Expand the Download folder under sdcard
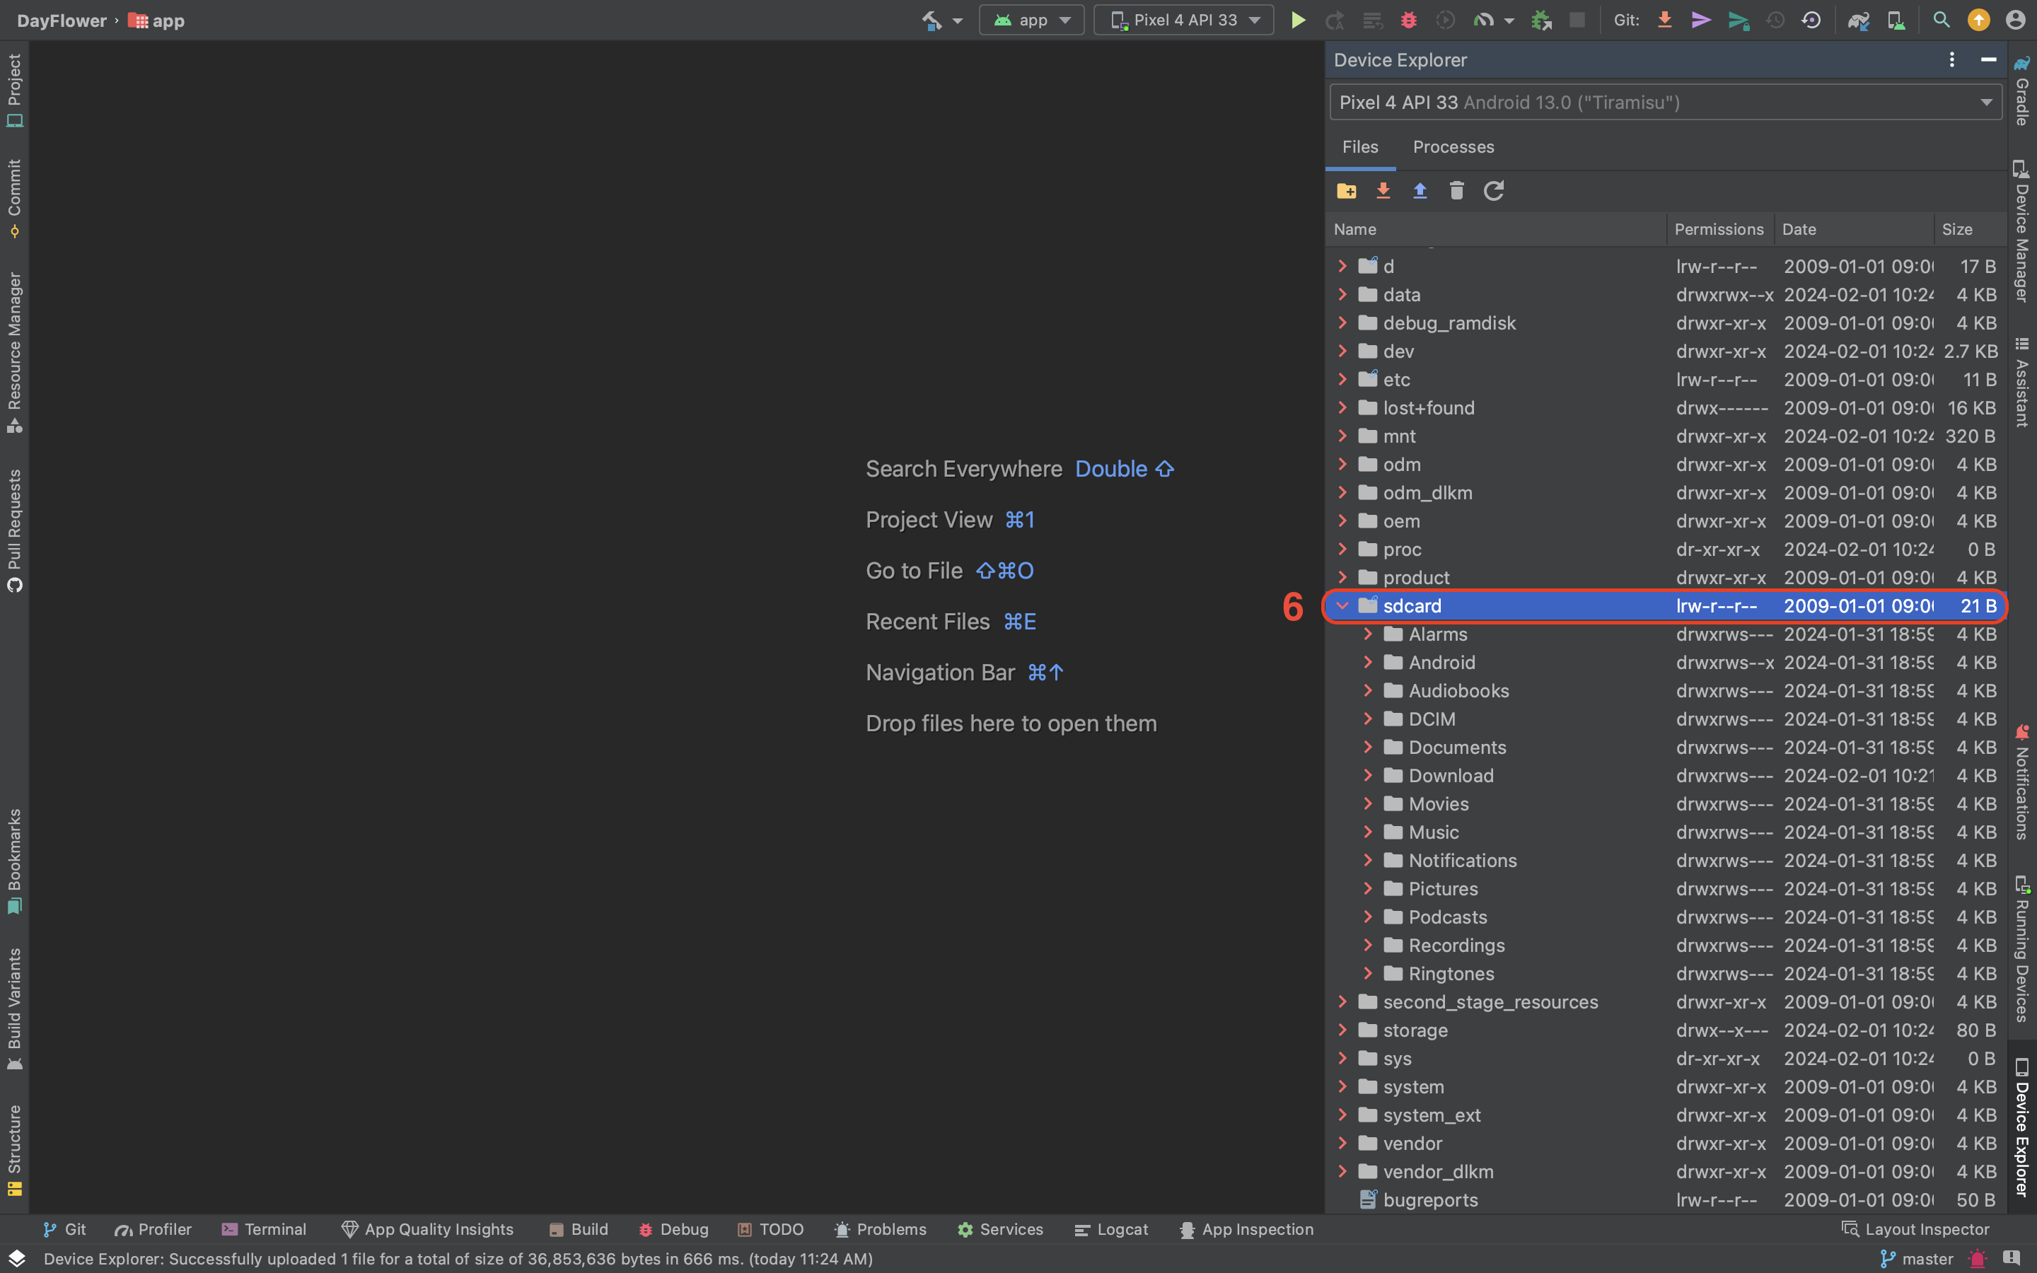The width and height of the screenshot is (2037, 1273). pos(1368,775)
